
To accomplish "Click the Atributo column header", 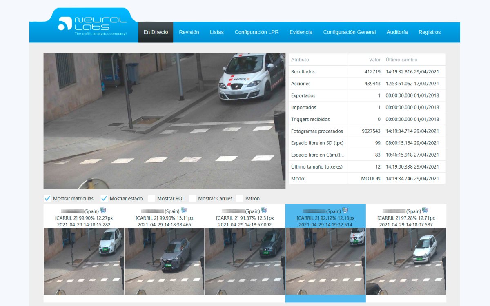I will point(300,60).
